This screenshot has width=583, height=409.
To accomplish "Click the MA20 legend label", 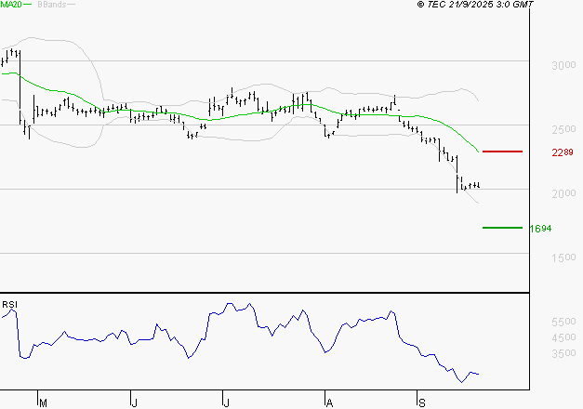I will click(x=11, y=5).
